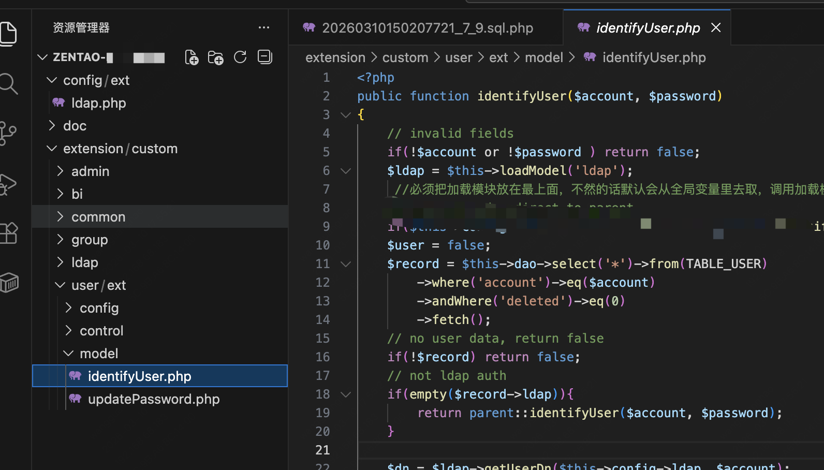Open the Explorer view in activity bar
The width and height of the screenshot is (824, 470).
coord(8,34)
